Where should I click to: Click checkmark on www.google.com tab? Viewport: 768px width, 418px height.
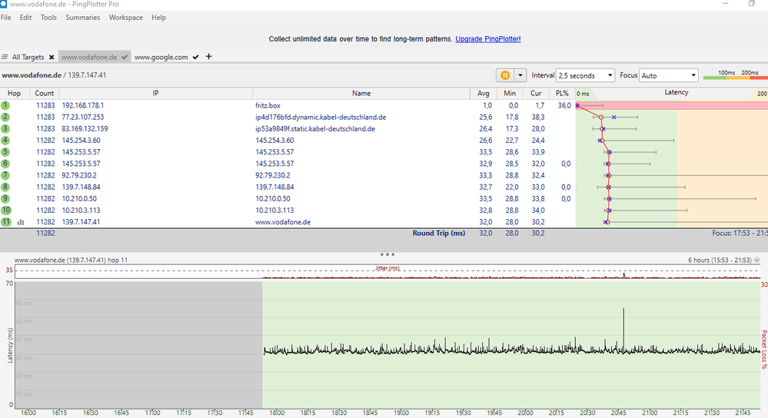click(x=195, y=57)
